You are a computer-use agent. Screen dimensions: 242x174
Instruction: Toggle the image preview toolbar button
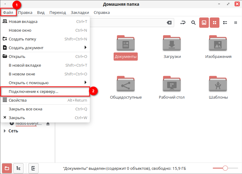point(204,23)
